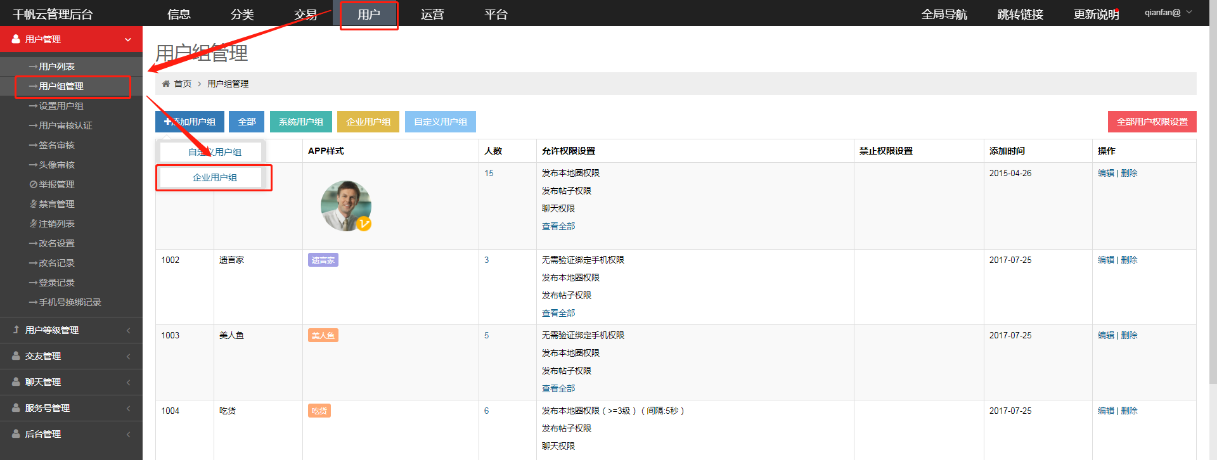
Task: Open the 运营 top menu
Action: point(432,14)
